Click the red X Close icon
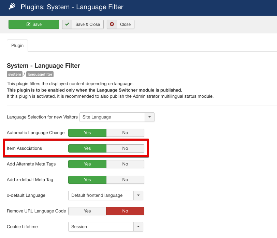 [x=112, y=25]
